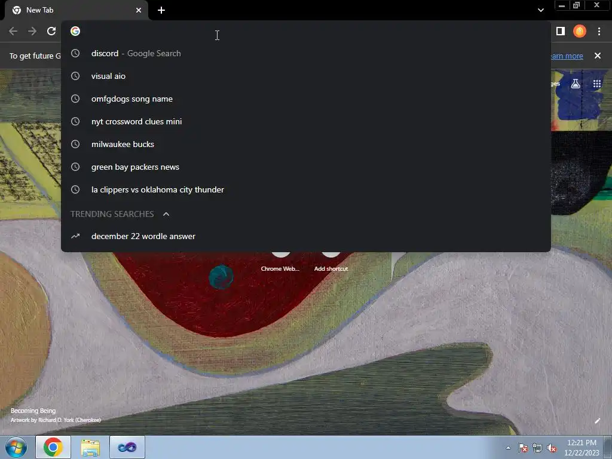The image size is (612, 459).
Task: Select the discord Google Search suggestion
Action: coord(306,53)
